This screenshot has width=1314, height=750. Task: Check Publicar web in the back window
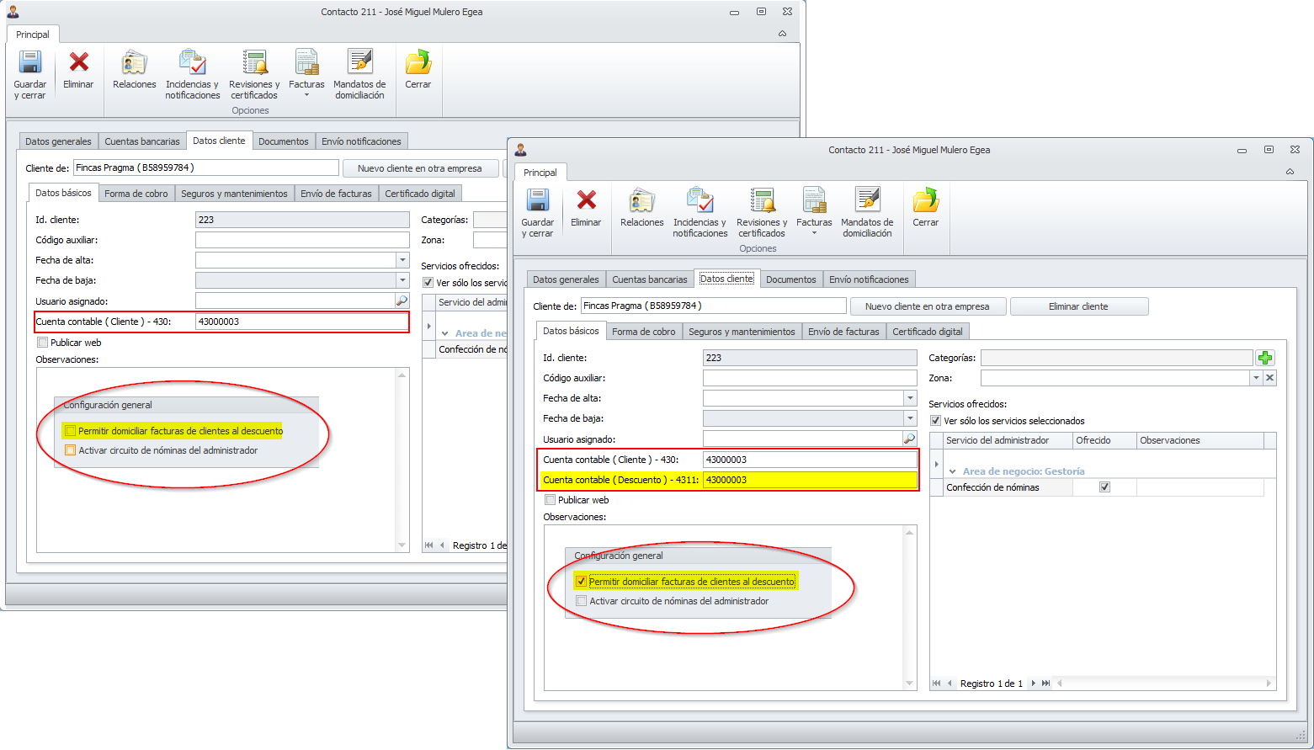click(x=42, y=343)
